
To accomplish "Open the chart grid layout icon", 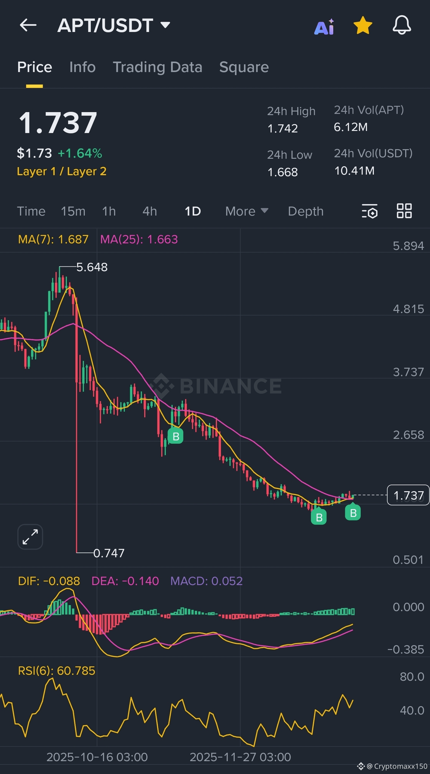I will 404,211.
